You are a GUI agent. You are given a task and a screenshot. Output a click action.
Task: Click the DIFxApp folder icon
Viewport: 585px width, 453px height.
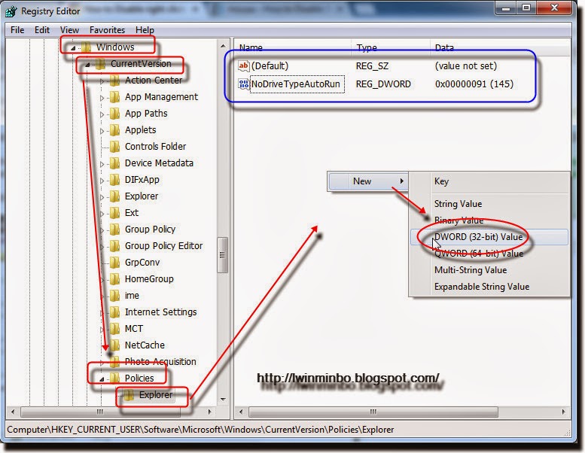click(114, 180)
